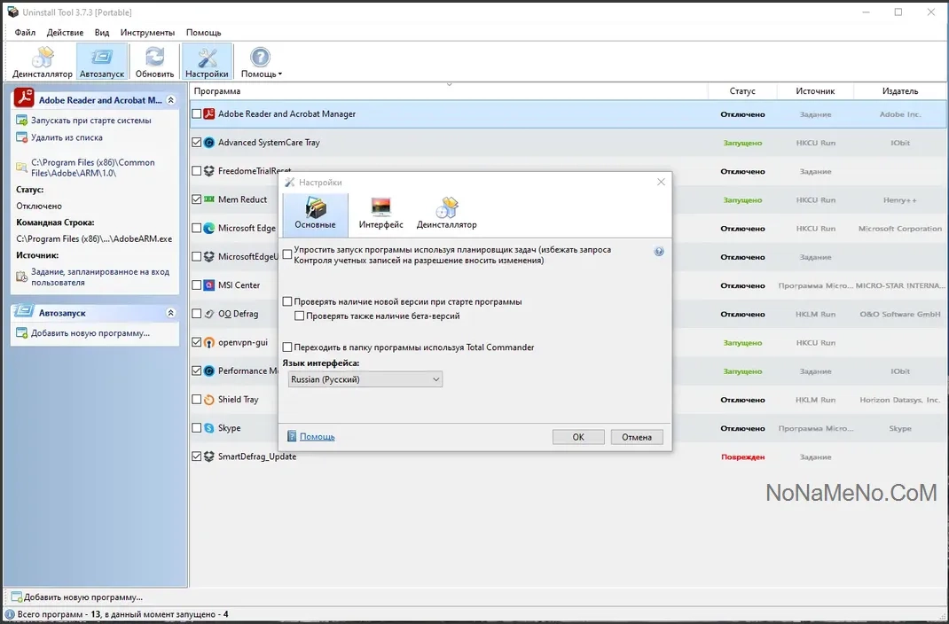Screen dimensions: 949x624
Task: Toggle the Total Commander folder option
Action: [287, 347]
